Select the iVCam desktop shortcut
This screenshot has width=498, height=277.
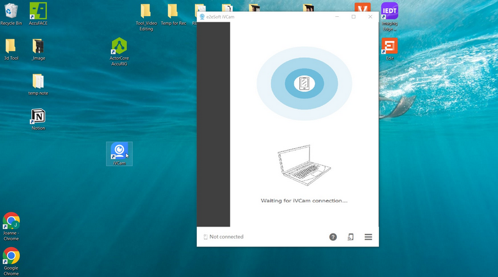pos(119,154)
